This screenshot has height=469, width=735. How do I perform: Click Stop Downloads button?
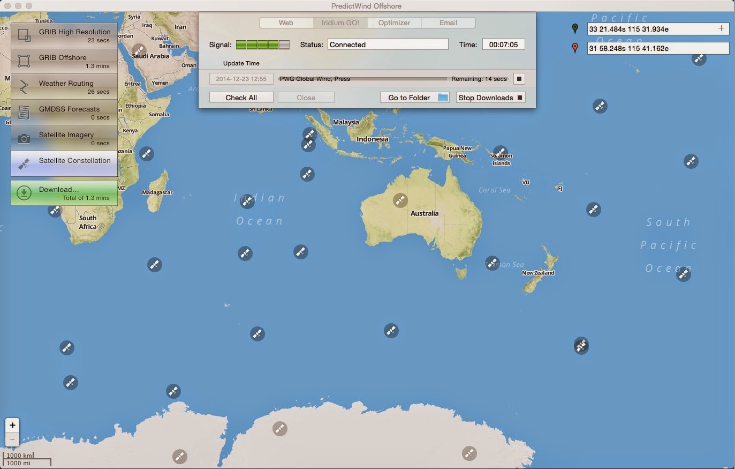tap(490, 98)
